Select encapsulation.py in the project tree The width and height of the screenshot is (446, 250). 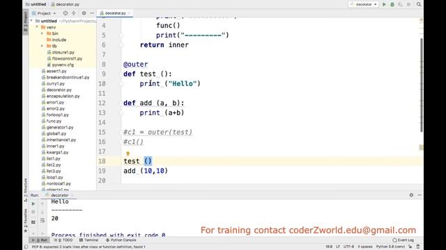(x=63, y=96)
